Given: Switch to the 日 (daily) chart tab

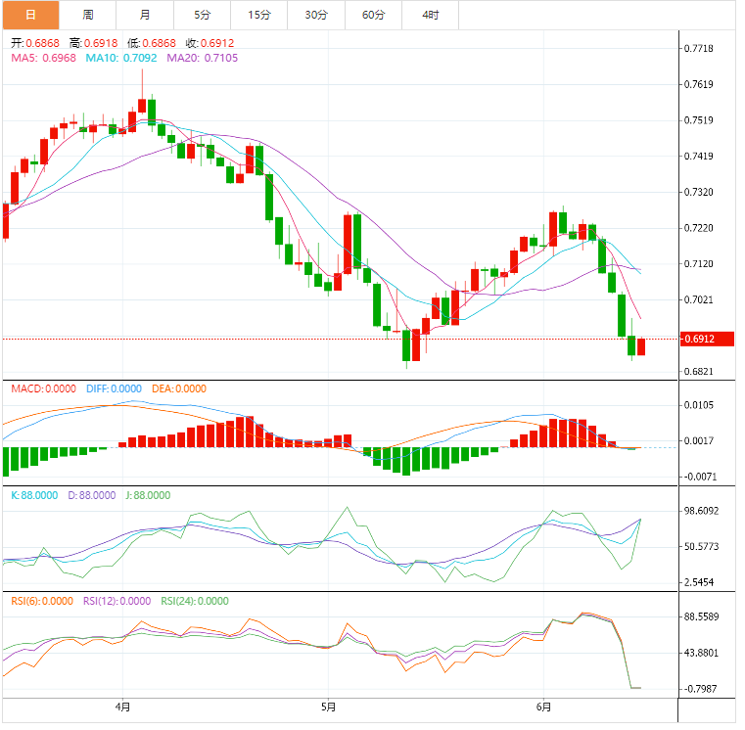Looking at the screenshot, I should [30, 15].
